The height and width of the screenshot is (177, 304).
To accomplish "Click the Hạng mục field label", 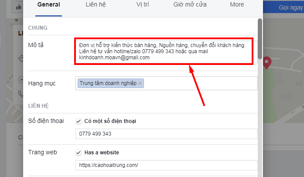I will click(x=42, y=83).
